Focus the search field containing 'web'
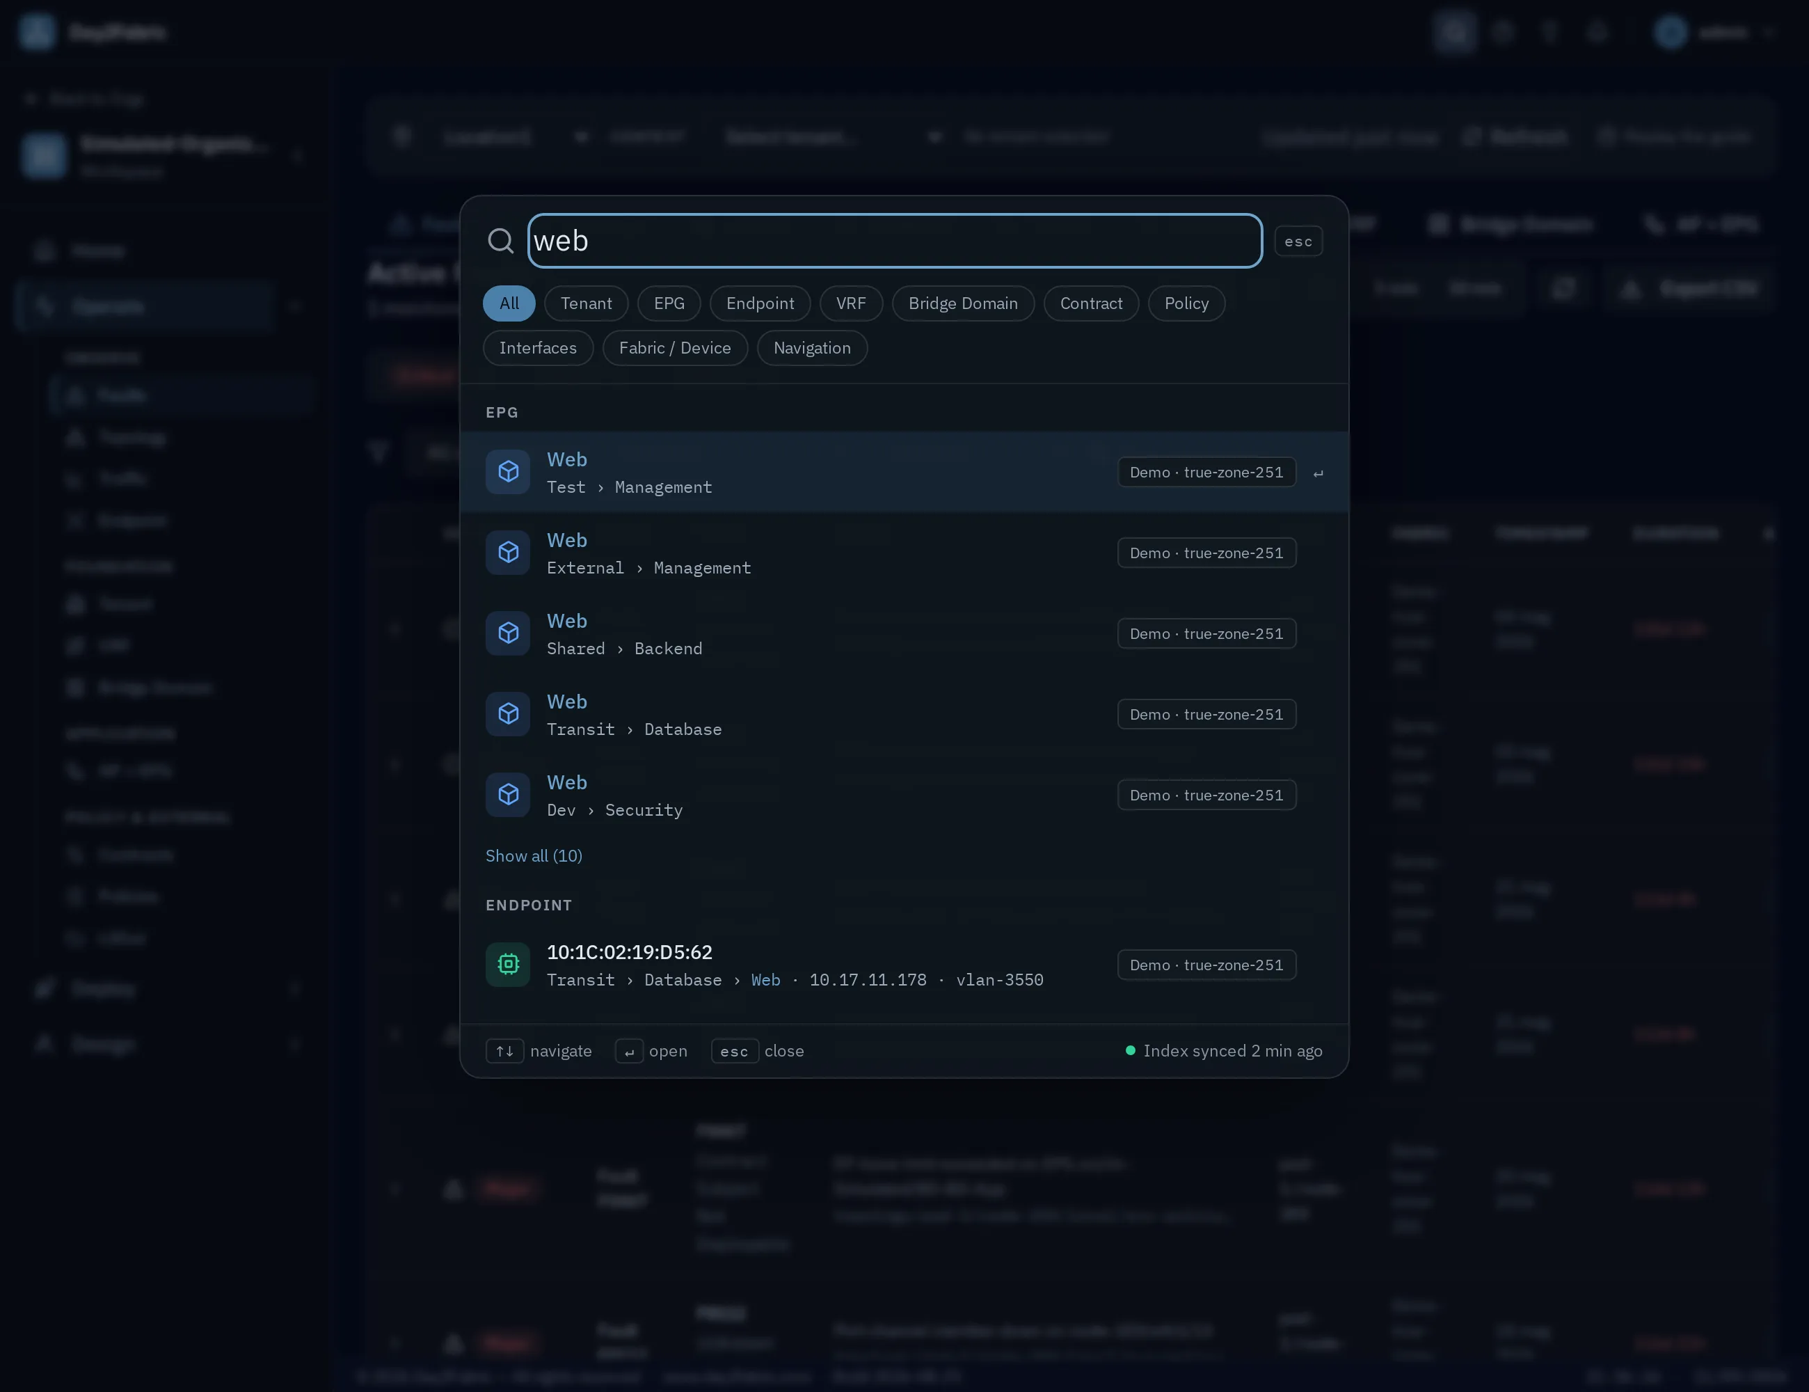Viewport: 1809px width, 1392px height. [x=895, y=241]
